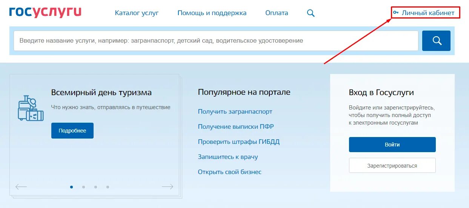469x208 pixels.
Task: Open Запишитесь к врачу link
Action: pyautogui.click(x=228, y=157)
